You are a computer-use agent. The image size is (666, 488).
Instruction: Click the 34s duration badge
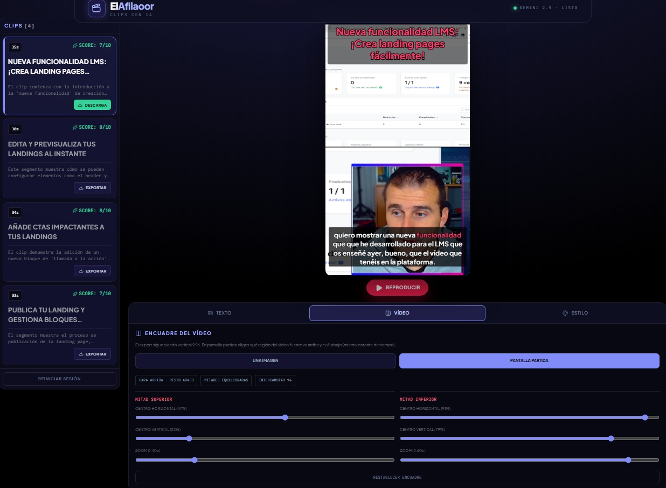point(15,212)
